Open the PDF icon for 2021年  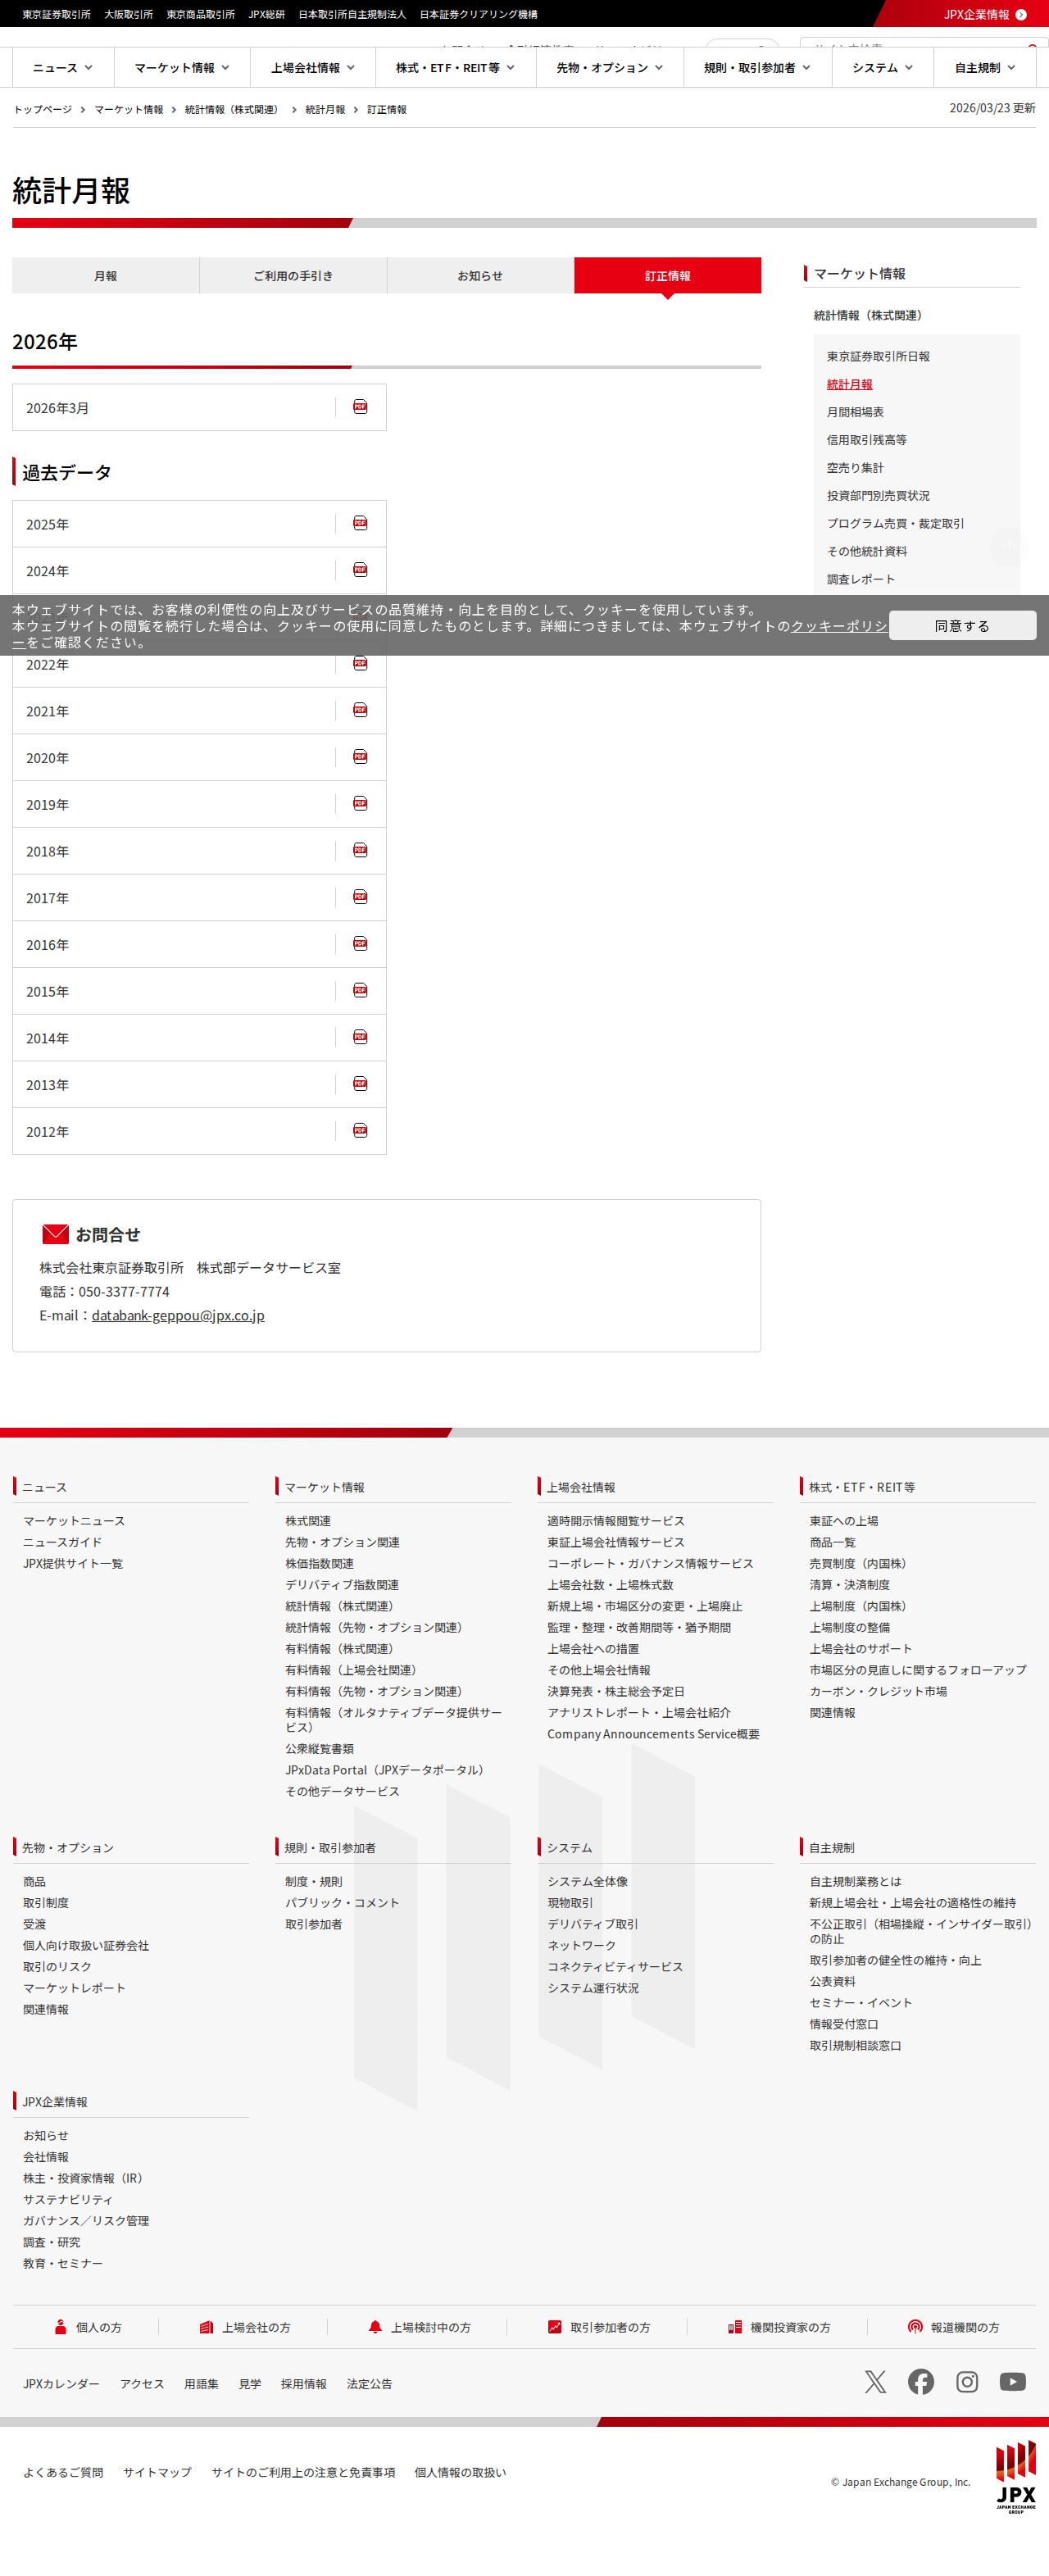360,710
